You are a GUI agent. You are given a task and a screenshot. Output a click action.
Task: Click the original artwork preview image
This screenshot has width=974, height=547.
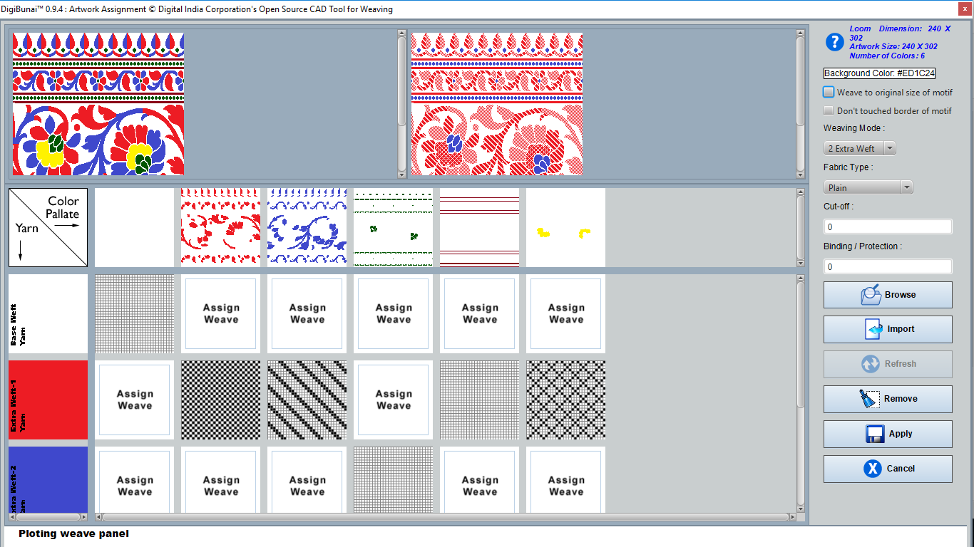point(98,103)
